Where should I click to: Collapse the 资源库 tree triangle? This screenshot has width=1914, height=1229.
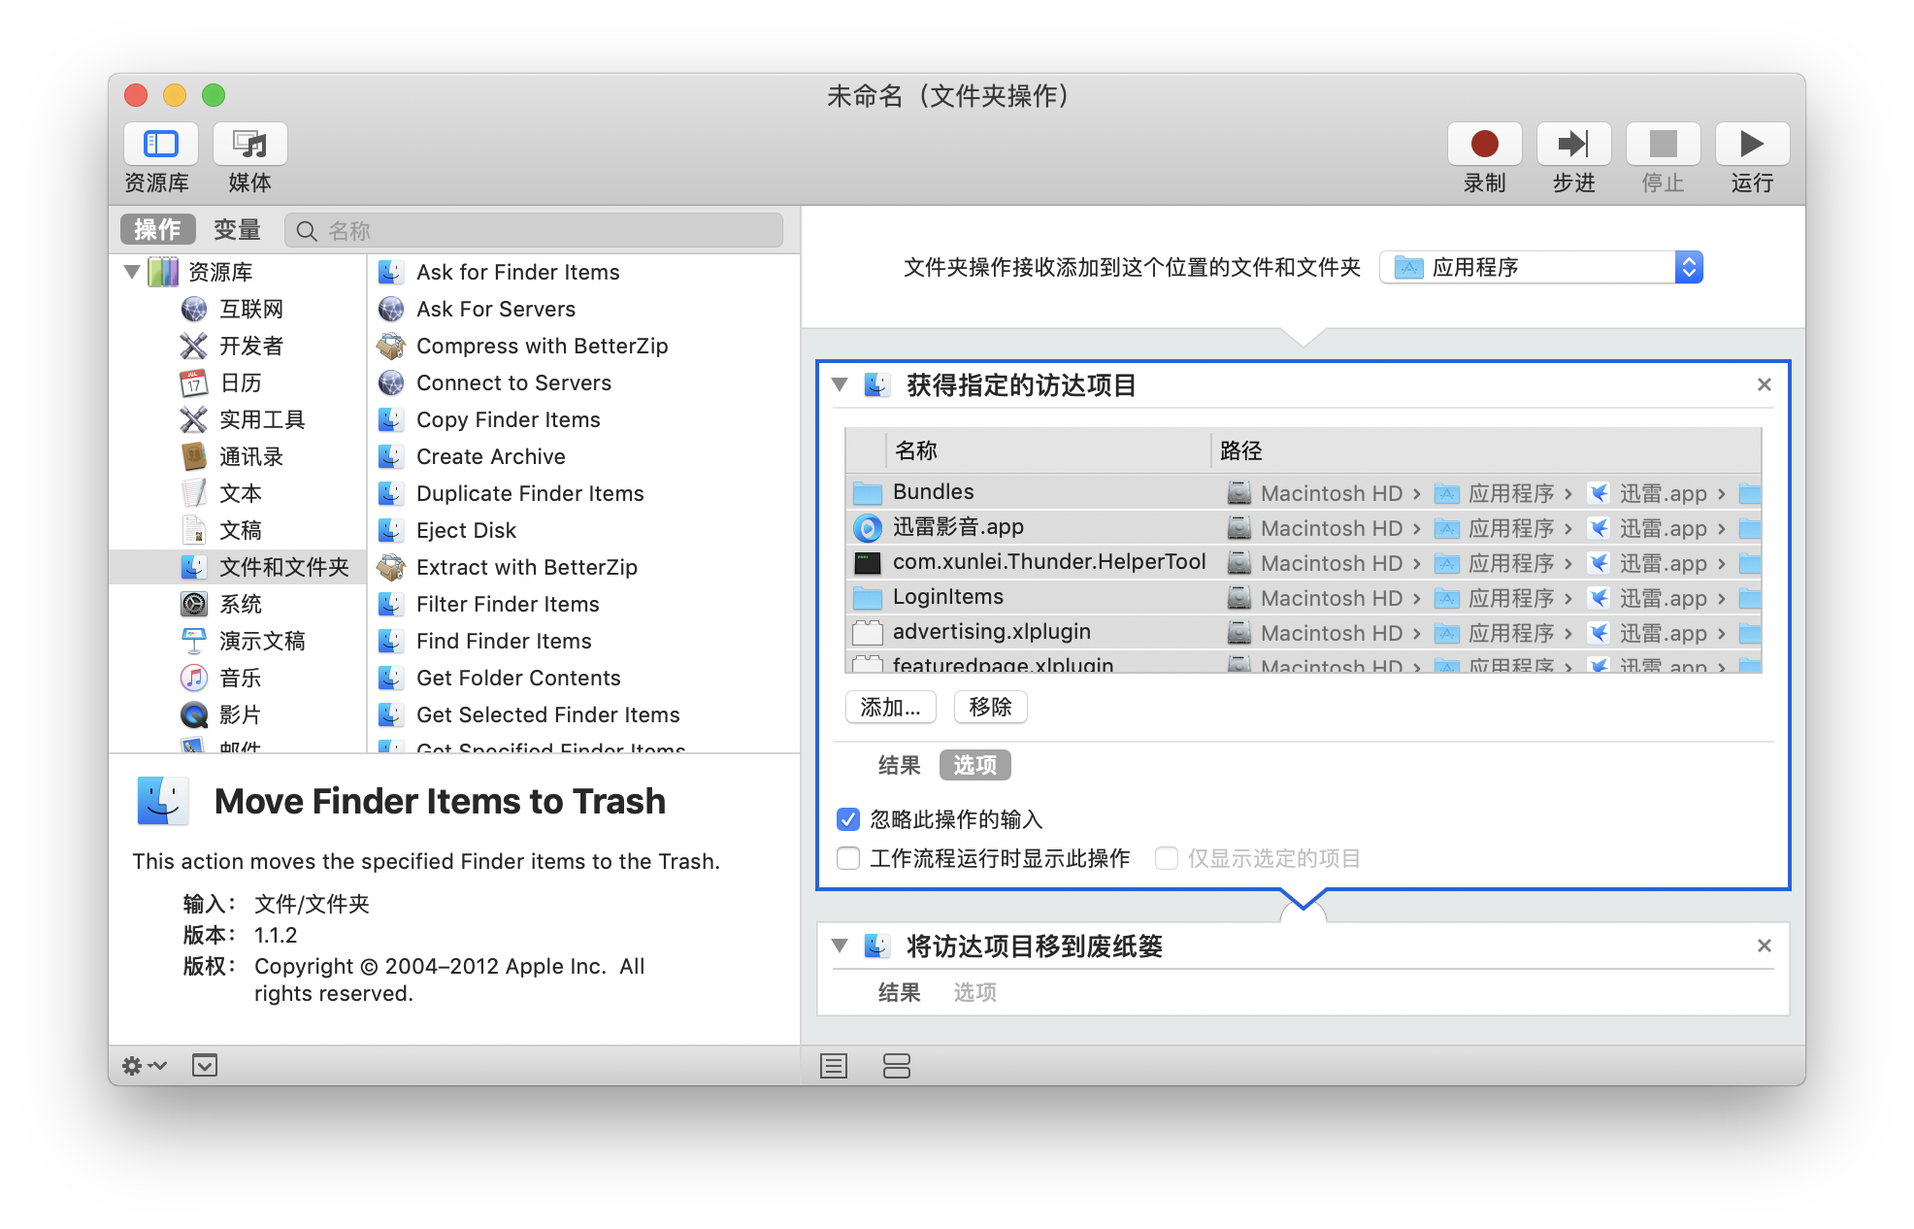point(132,272)
